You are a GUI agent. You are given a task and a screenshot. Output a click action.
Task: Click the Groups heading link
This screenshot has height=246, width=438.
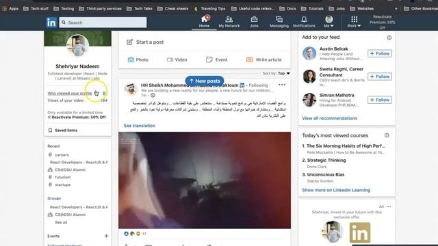point(54,198)
